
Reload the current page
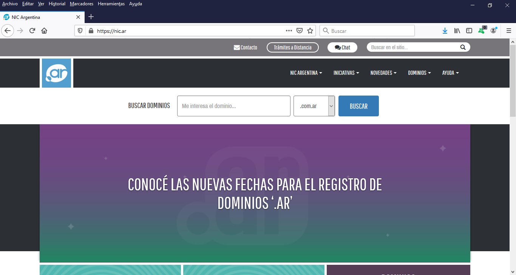pos(32,31)
